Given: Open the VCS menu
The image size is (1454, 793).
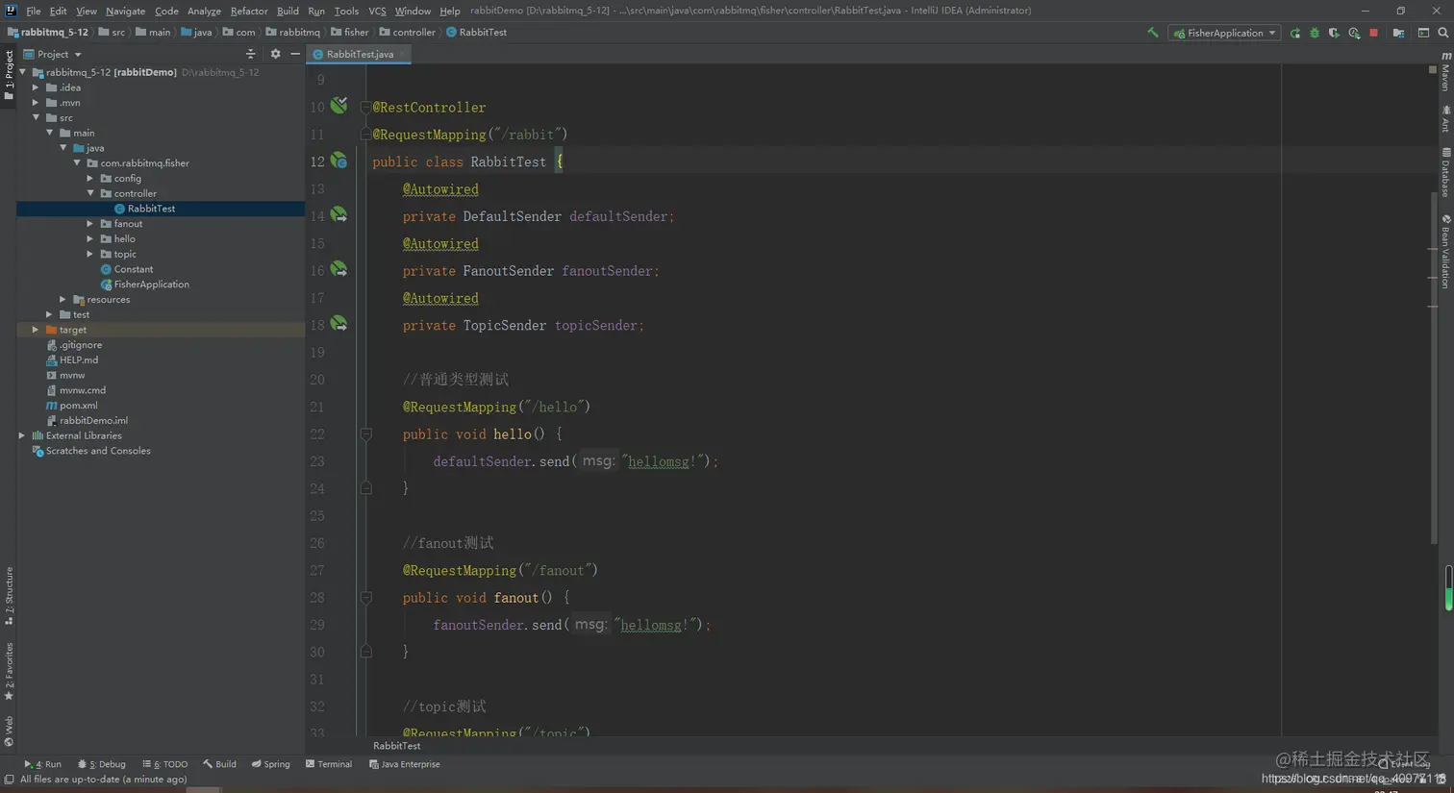Looking at the screenshot, I should pos(377,11).
